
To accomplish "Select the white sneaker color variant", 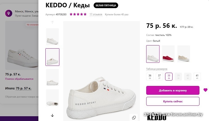I will [153, 54].
